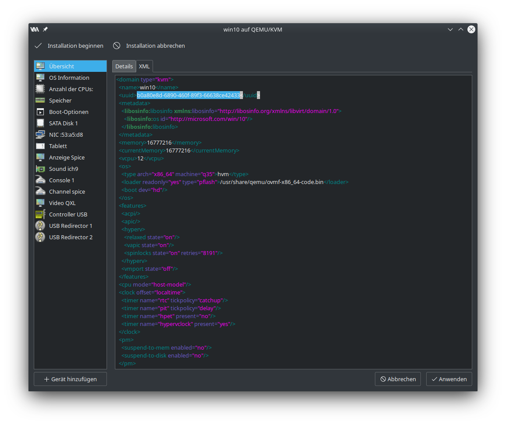Image resolution: width=506 pixels, height=425 pixels.
Task: Select the Sound ich9 sound card icon
Action: pyautogui.click(x=40, y=169)
